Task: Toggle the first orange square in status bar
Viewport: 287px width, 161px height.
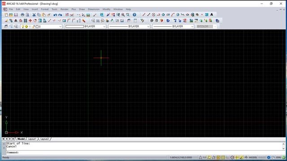Action: 218,157
